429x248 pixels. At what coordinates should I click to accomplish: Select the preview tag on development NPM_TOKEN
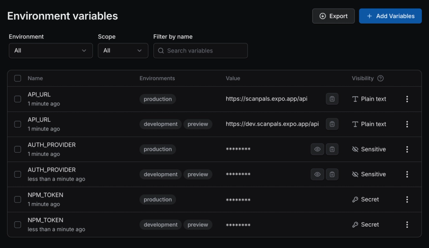click(198, 225)
